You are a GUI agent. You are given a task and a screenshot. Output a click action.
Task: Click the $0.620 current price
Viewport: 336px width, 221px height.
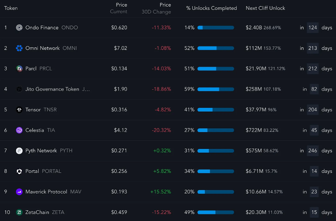click(x=119, y=28)
